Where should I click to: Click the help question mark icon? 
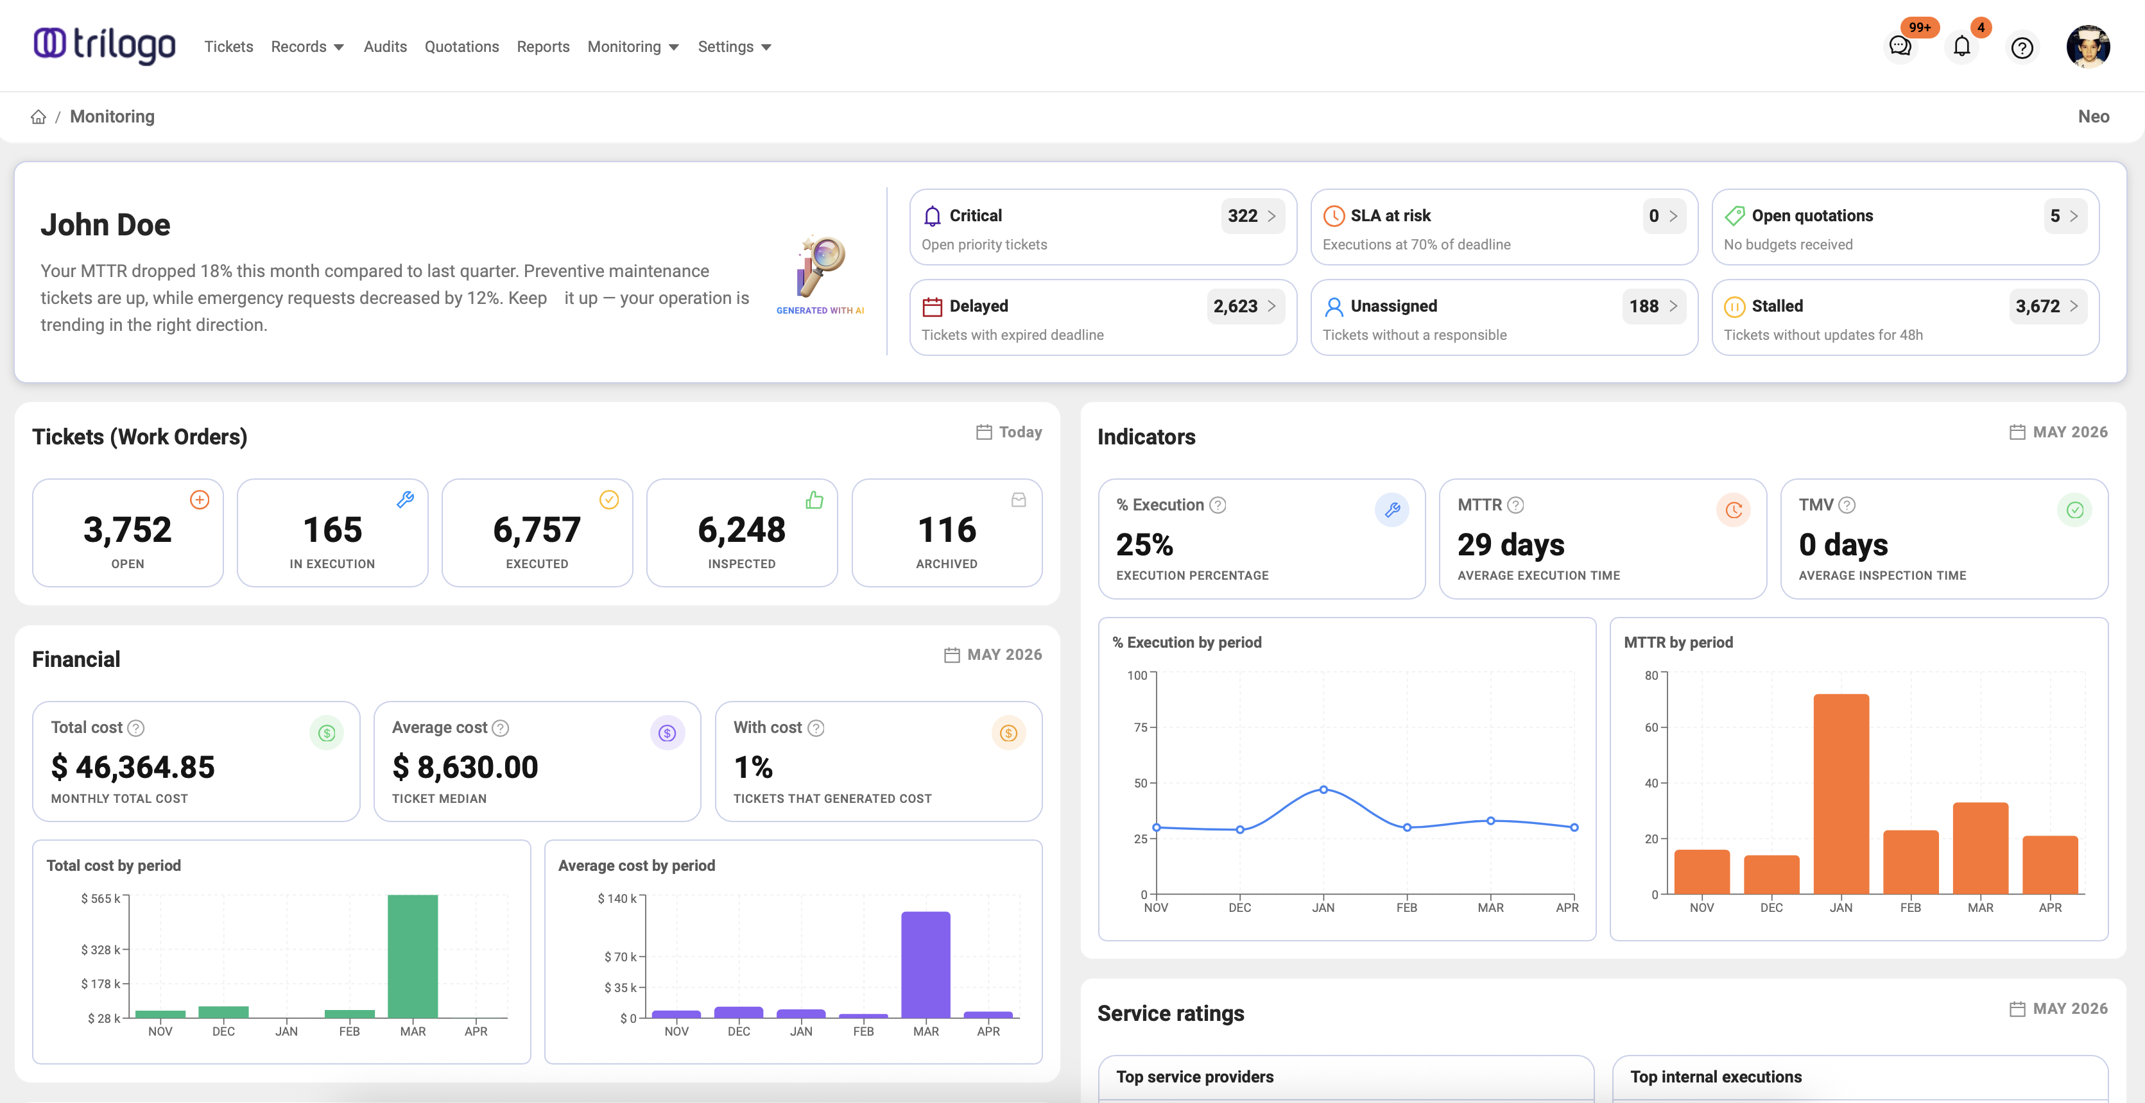tap(2022, 47)
